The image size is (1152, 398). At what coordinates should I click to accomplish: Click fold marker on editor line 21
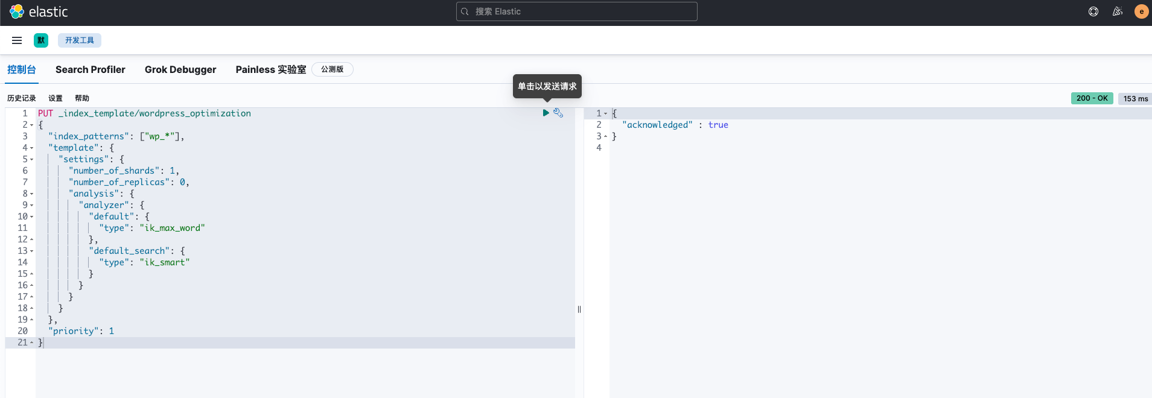pyautogui.click(x=32, y=343)
